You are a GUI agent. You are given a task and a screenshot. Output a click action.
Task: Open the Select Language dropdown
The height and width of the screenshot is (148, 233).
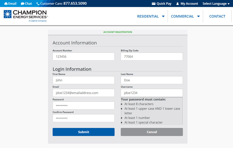pos(216,4)
